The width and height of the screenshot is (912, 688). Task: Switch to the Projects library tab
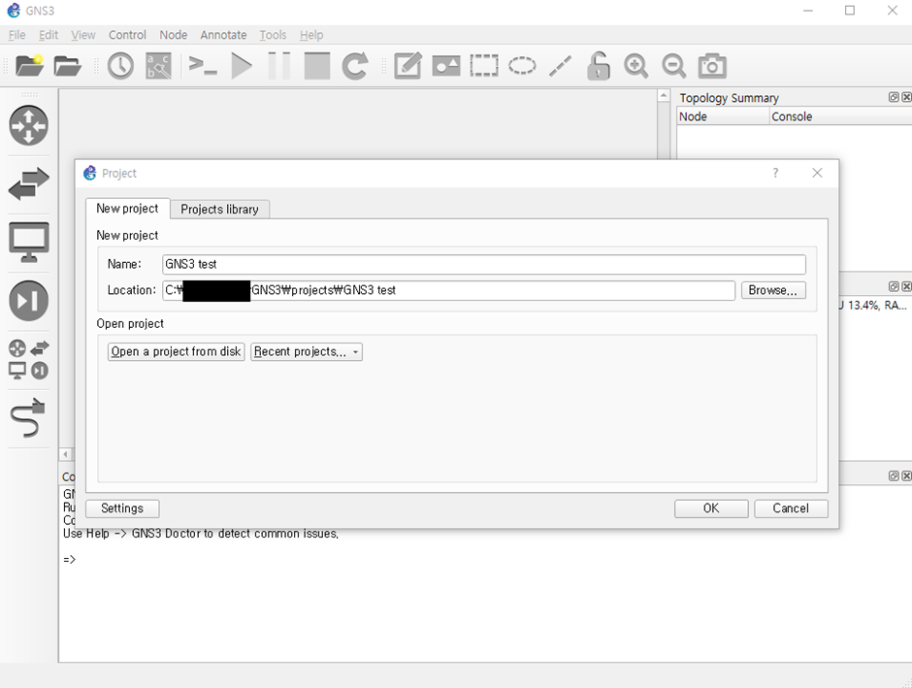pos(219,210)
